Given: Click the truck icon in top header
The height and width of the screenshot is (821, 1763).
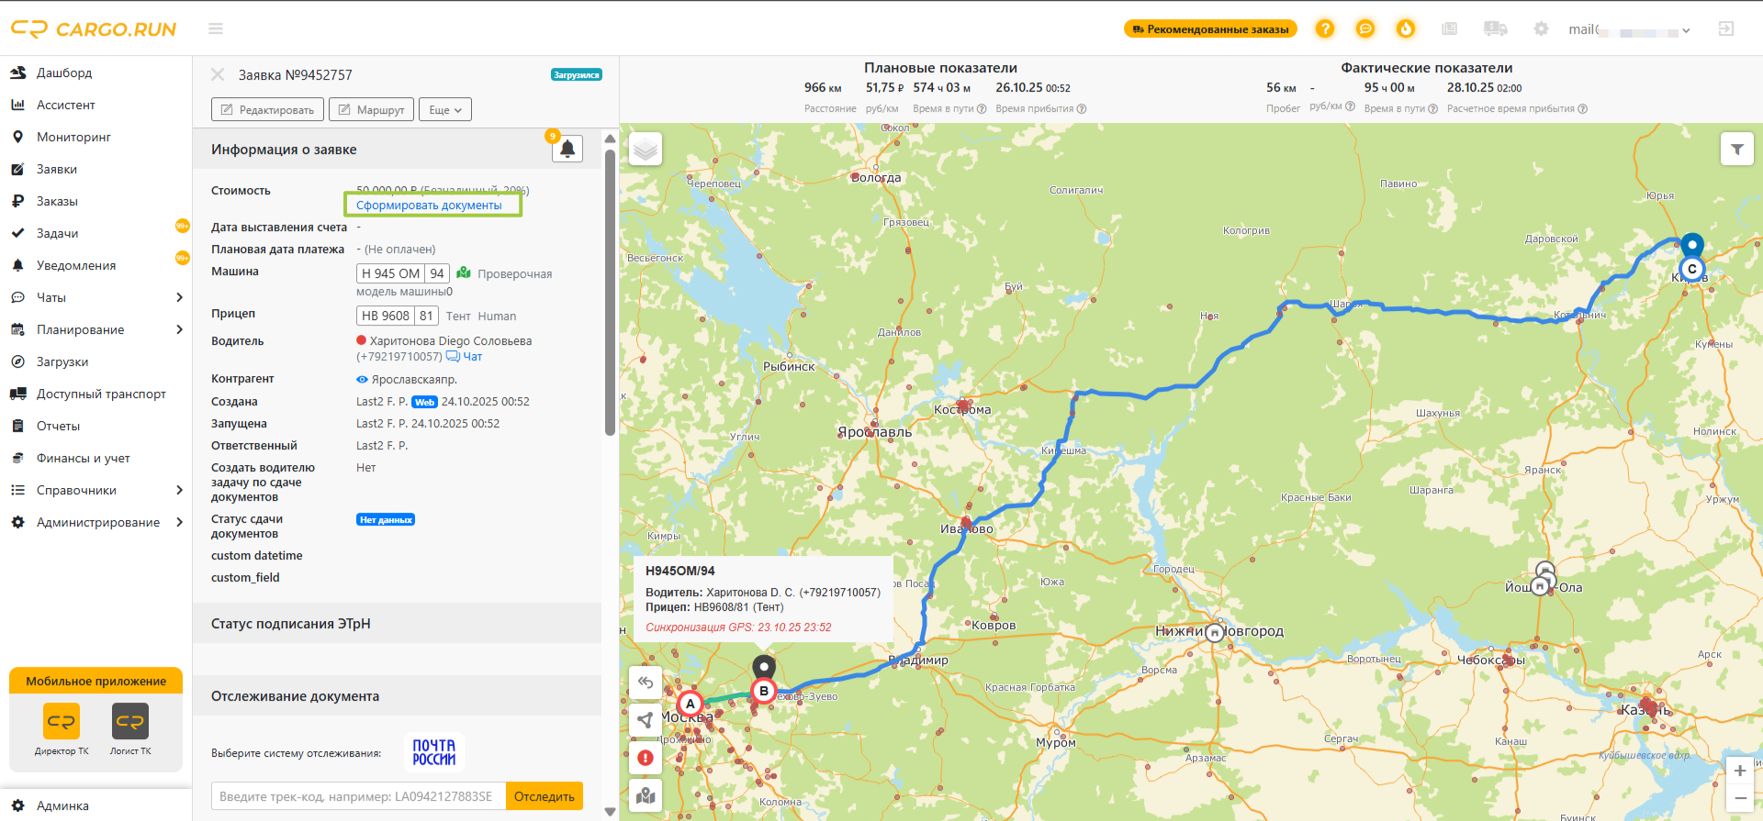Looking at the screenshot, I should 1496,29.
